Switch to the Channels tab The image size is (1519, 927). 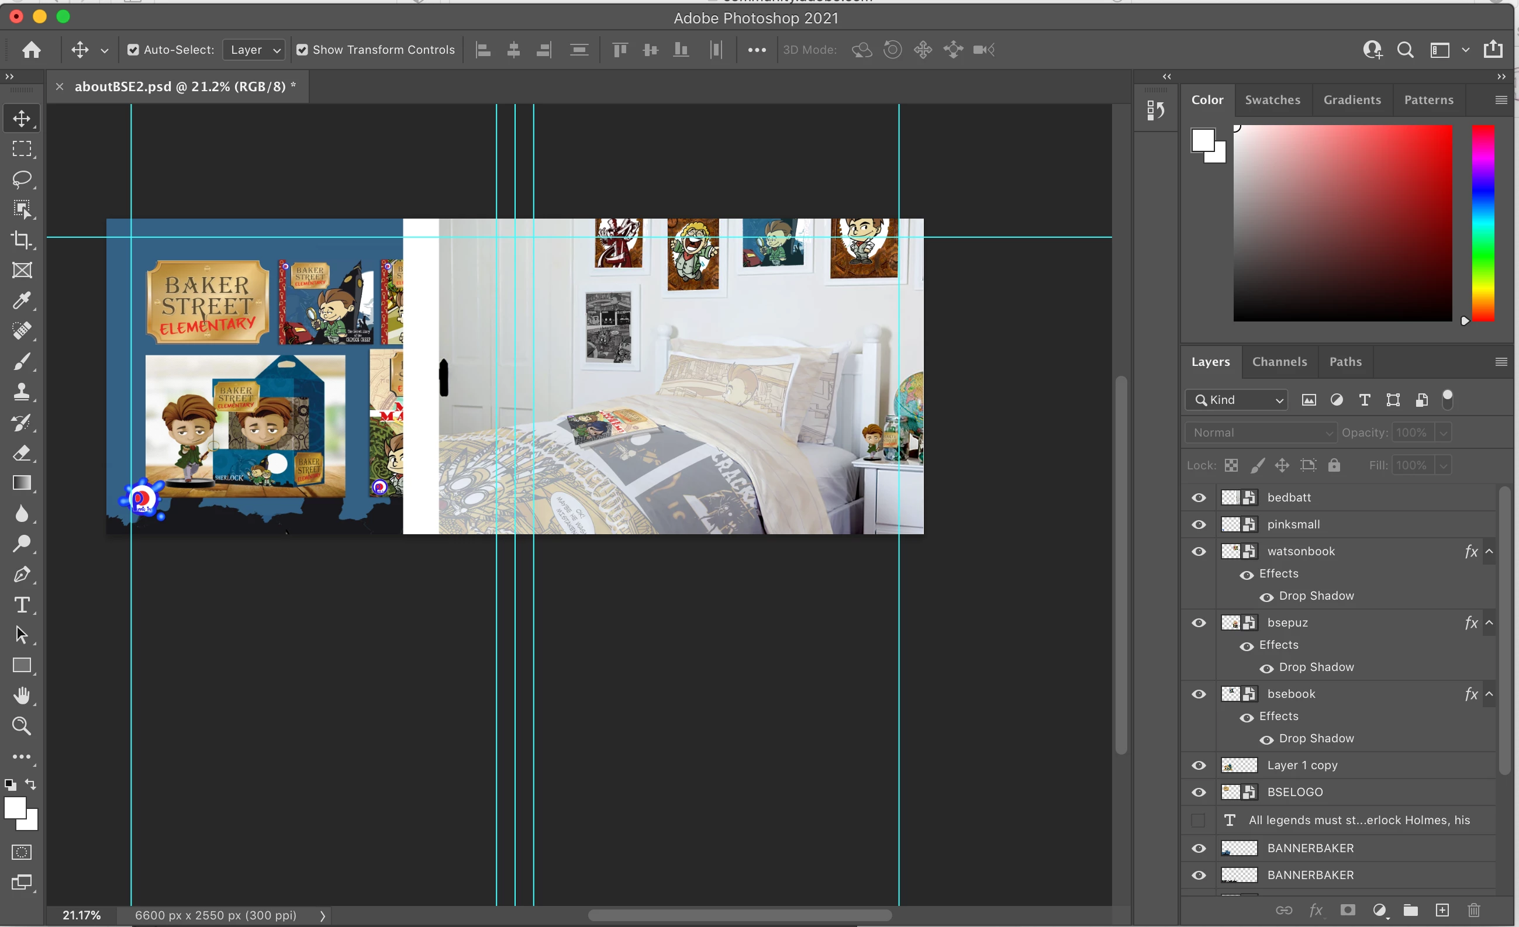pos(1279,362)
